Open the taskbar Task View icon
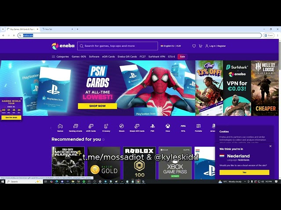 tap(46, 182)
